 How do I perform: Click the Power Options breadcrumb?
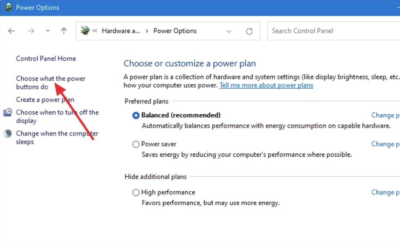175,31
